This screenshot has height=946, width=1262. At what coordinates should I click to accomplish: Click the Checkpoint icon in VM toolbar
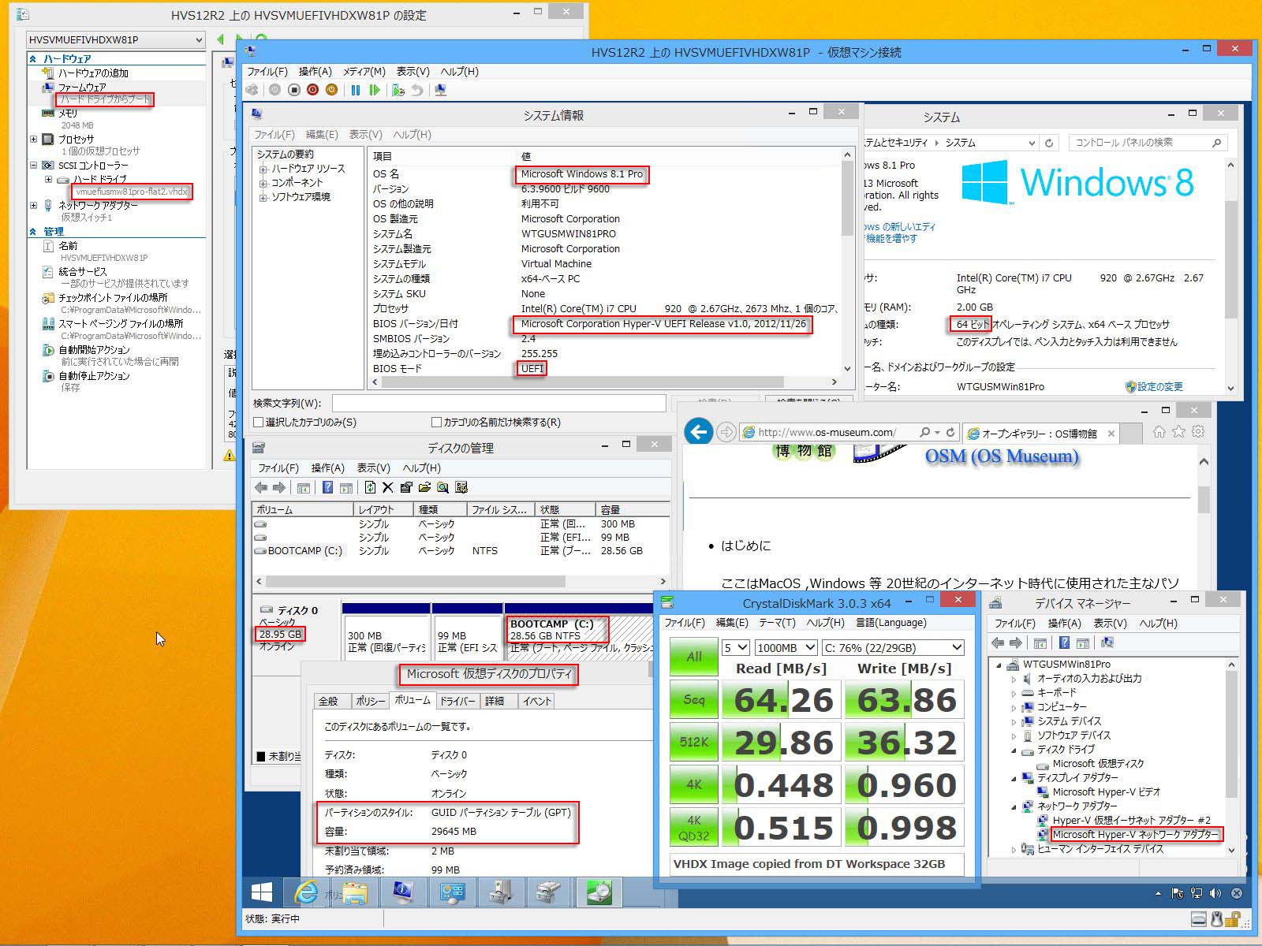pyautogui.click(x=398, y=90)
